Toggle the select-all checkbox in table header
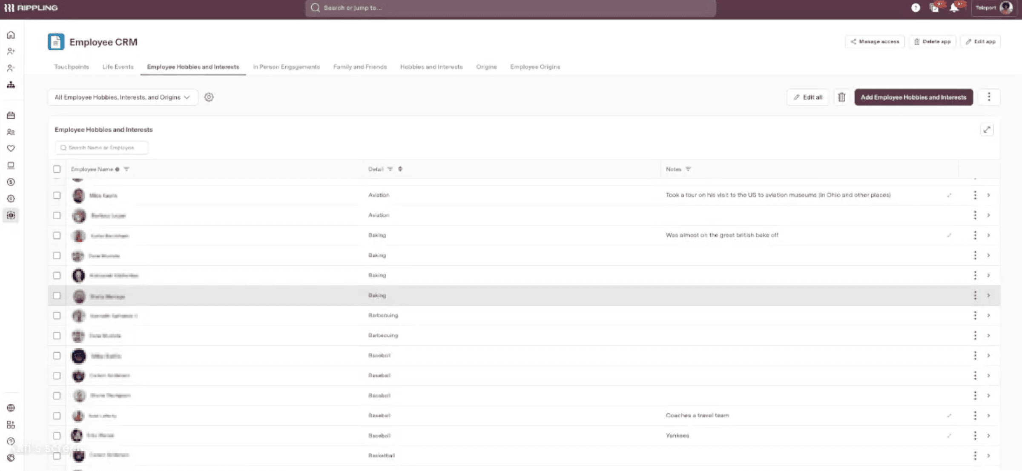The image size is (1022, 471). tap(57, 169)
